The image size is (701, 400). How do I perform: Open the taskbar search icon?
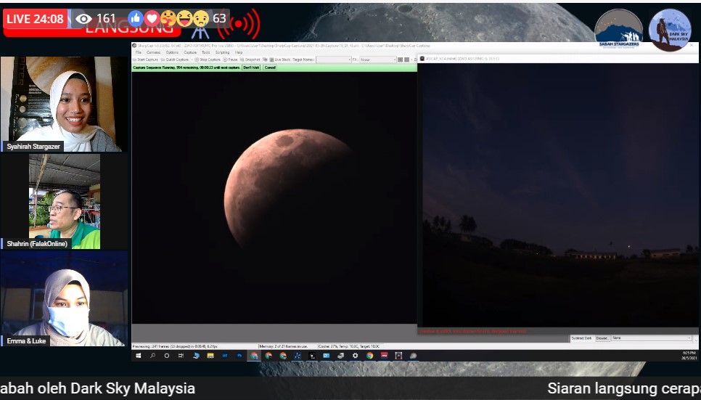coord(152,356)
